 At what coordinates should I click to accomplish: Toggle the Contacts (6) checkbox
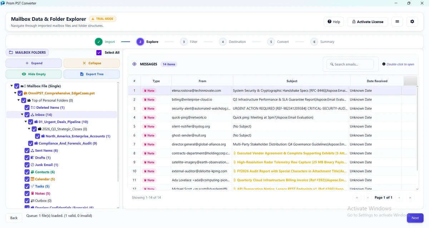click(x=27, y=172)
